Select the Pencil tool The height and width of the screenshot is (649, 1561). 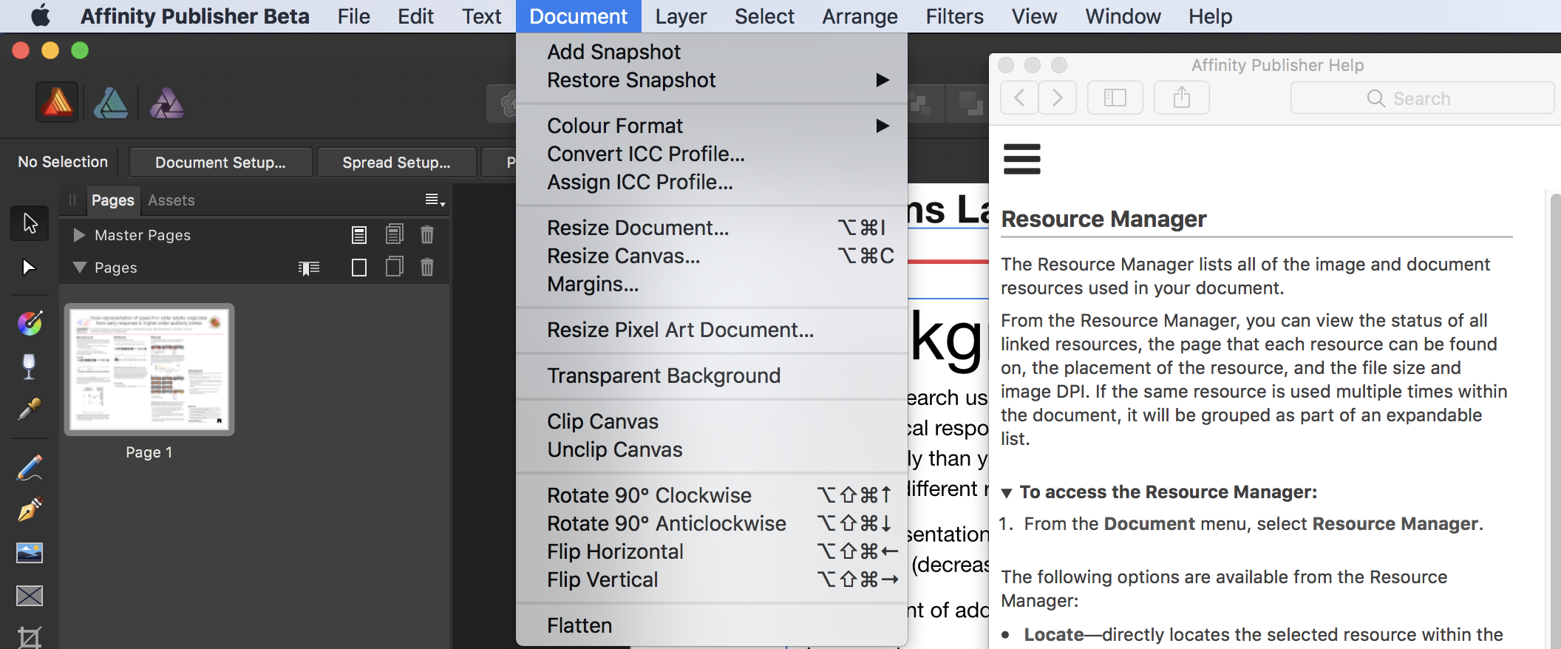coord(30,468)
